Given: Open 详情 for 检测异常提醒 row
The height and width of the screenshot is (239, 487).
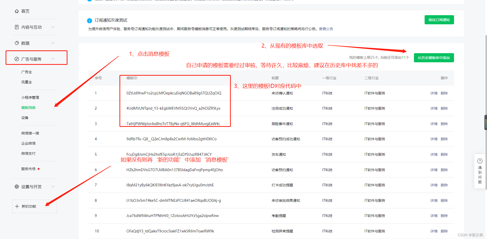Looking at the screenshot, I should tap(434, 231).
